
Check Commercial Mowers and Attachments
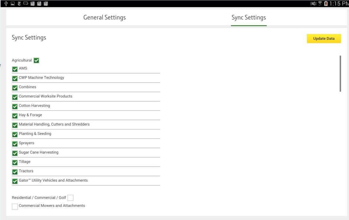[14, 206]
